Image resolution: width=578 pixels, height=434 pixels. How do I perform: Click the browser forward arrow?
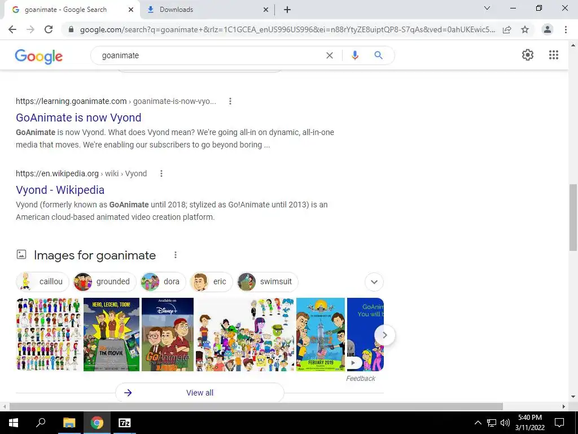[x=30, y=29]
